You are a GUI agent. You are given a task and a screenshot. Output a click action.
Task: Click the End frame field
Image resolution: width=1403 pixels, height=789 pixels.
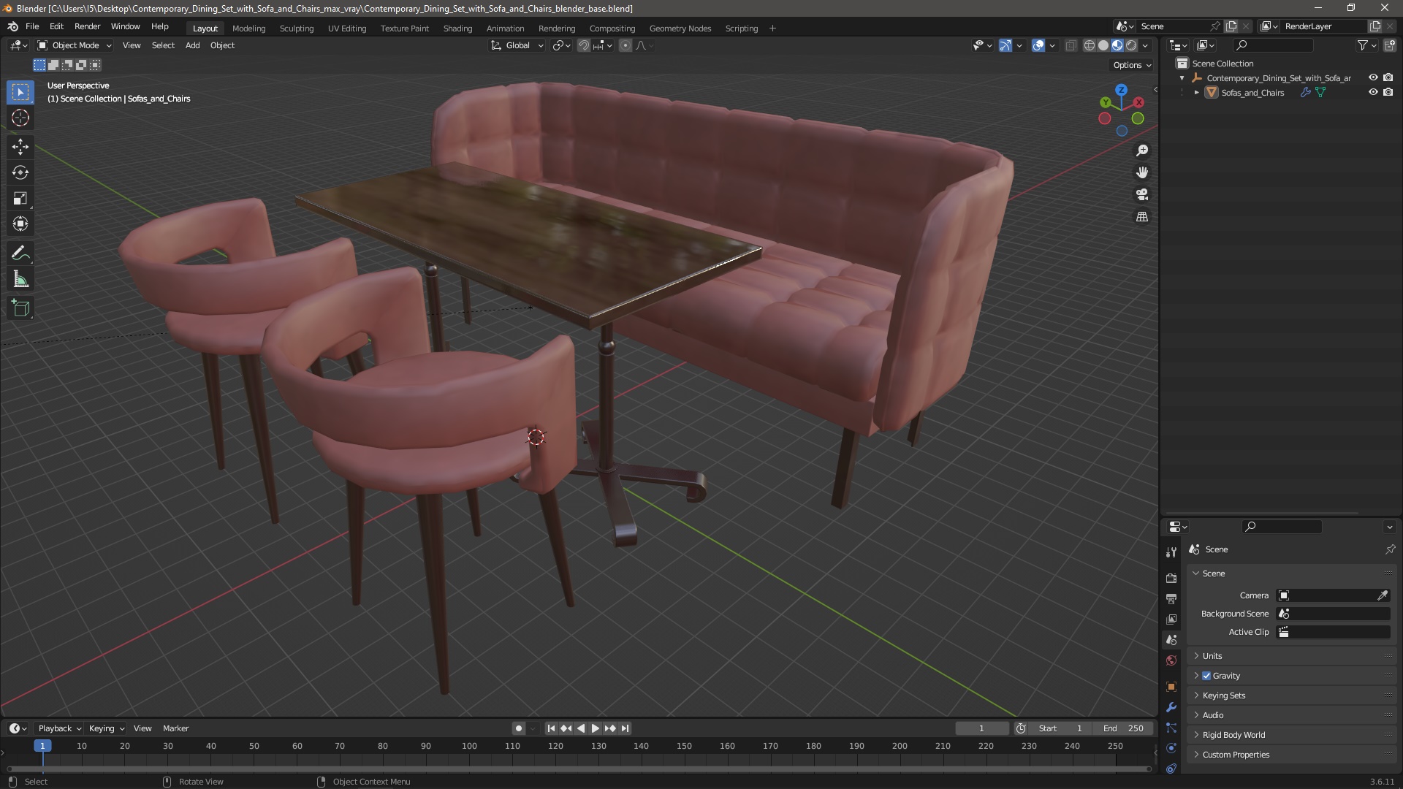click(x=1123, y=728)
